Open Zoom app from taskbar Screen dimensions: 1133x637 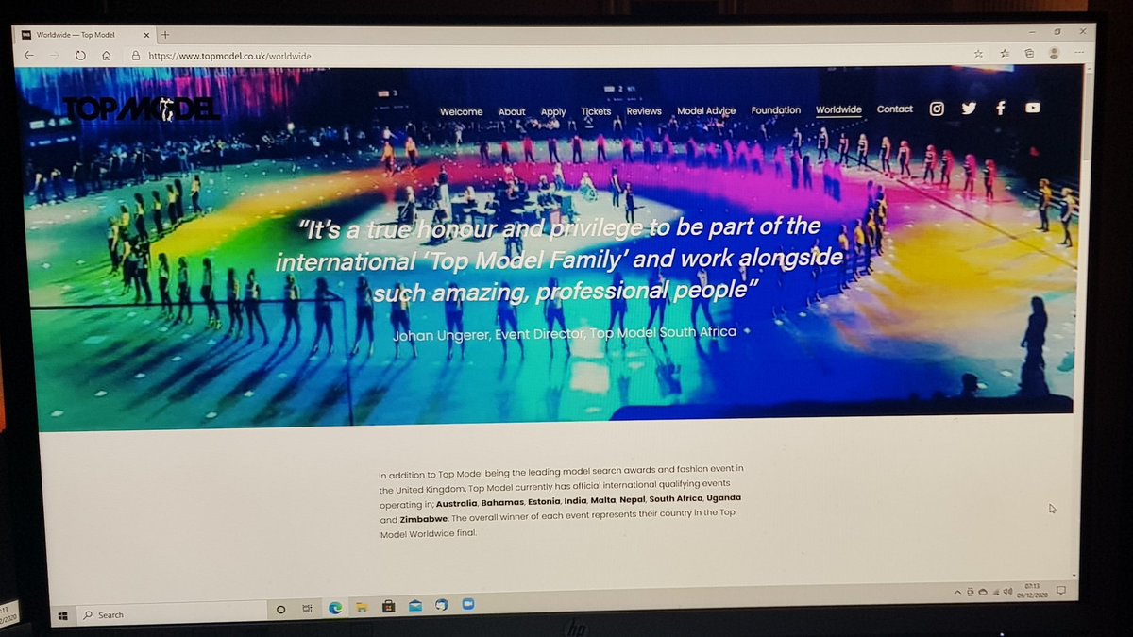click(x=467, y=604)
